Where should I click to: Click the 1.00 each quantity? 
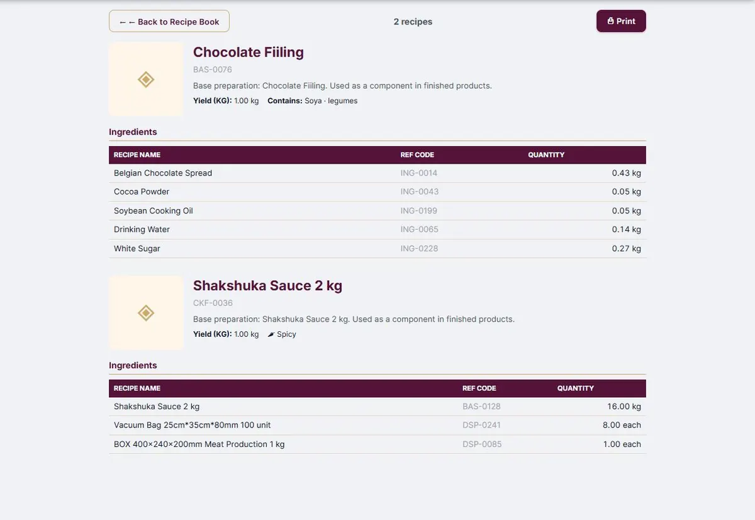(622, 444)
